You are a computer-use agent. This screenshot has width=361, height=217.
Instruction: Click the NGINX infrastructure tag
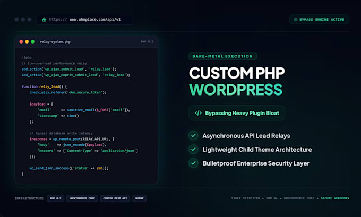pyautogui.click(x=139, y=198)
